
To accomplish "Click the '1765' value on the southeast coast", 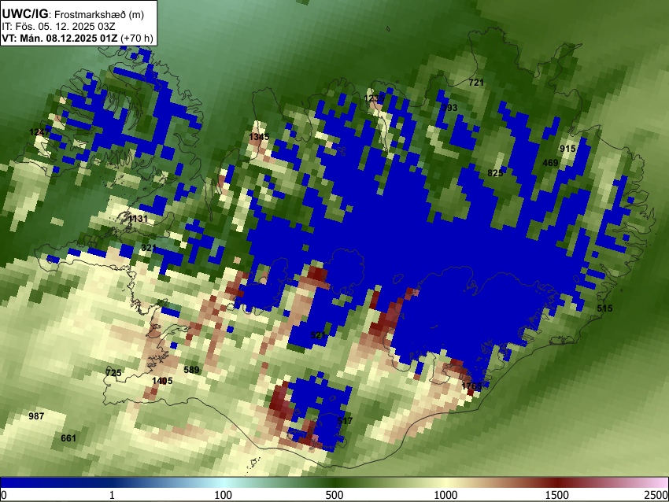I will click(x=472, y=386).
